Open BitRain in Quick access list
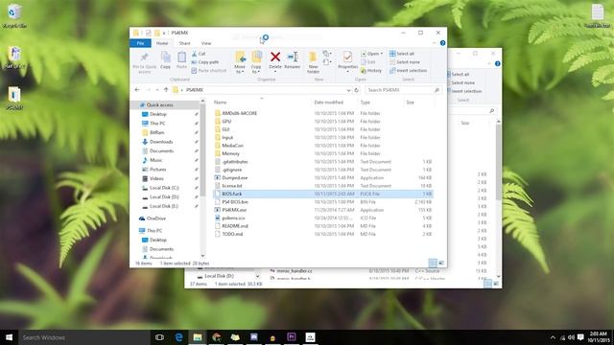The width and height of the screenshot is (614, 345). click(x=157, y=132)
